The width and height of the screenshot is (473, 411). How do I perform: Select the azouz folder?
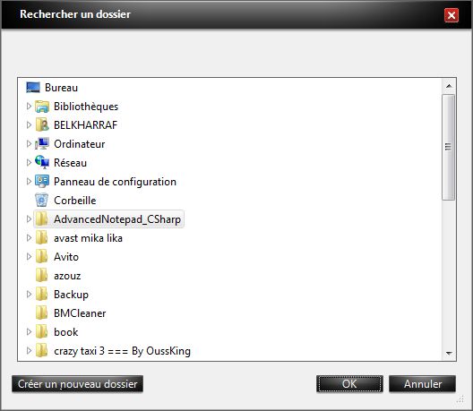click(67, 276)
